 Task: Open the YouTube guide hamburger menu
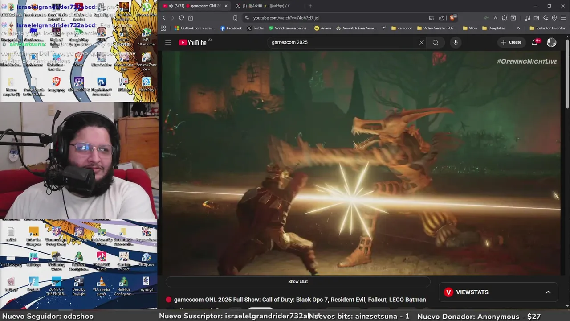[168, 42]
